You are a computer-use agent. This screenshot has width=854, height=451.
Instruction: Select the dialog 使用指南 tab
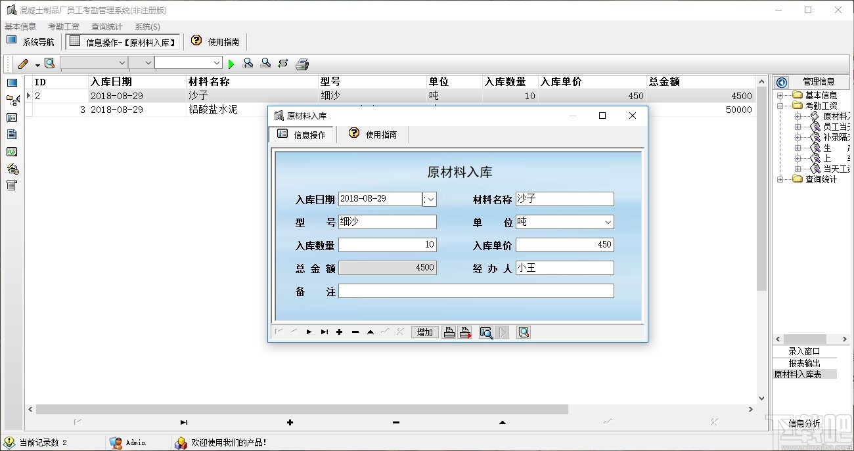(x=372, y=135)
